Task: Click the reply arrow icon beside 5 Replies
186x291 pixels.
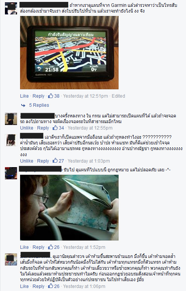Action: point(23,105)
